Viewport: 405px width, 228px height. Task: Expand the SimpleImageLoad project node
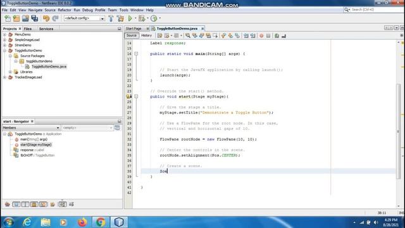tap(4, 40)
